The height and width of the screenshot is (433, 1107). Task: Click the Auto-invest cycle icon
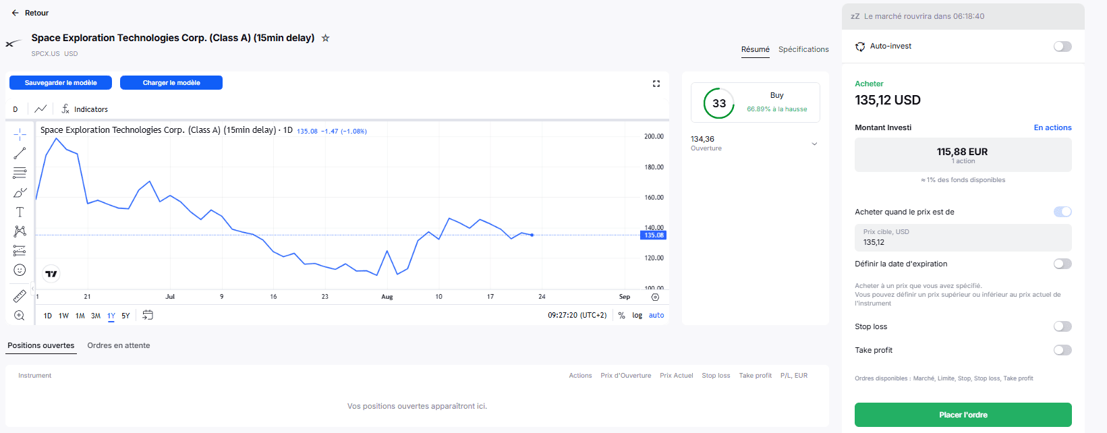coord(860,47)
